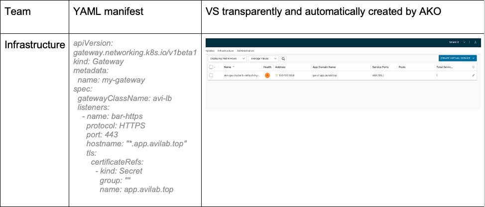Click the pencil edit icon in the row
Image resolution: width=485 pixels, height=207 pixels.
coord(473,75)
